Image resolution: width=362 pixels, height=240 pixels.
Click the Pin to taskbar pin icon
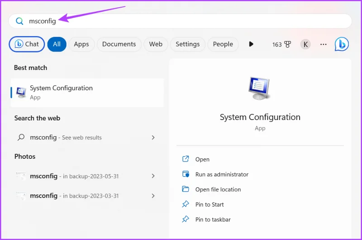pyautogui.click(x=186, y=219)
